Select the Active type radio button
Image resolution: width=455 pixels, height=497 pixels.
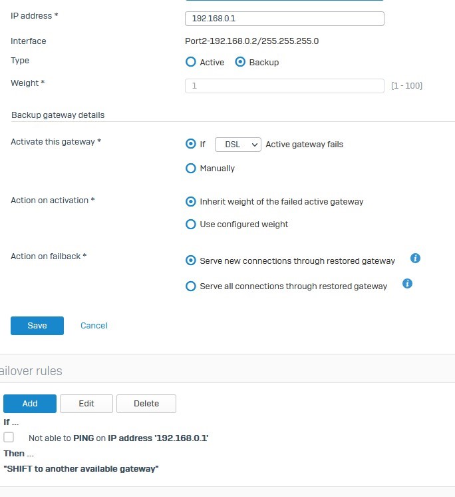190,62
